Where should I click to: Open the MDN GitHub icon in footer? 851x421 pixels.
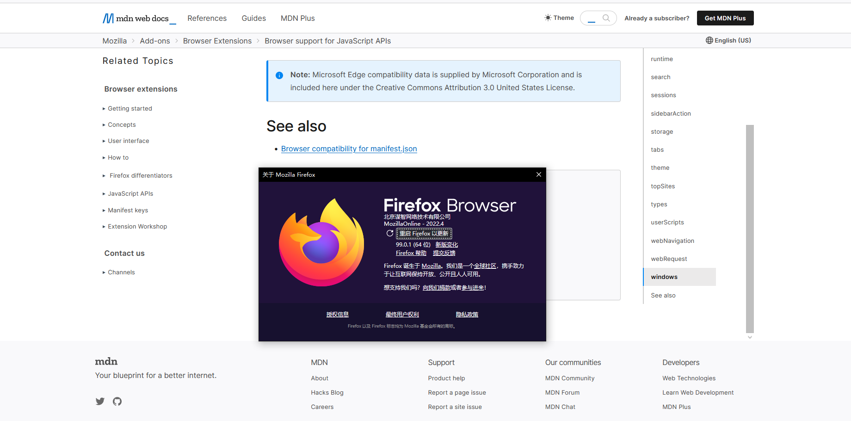pyautogui.click(x=117, y=401)
